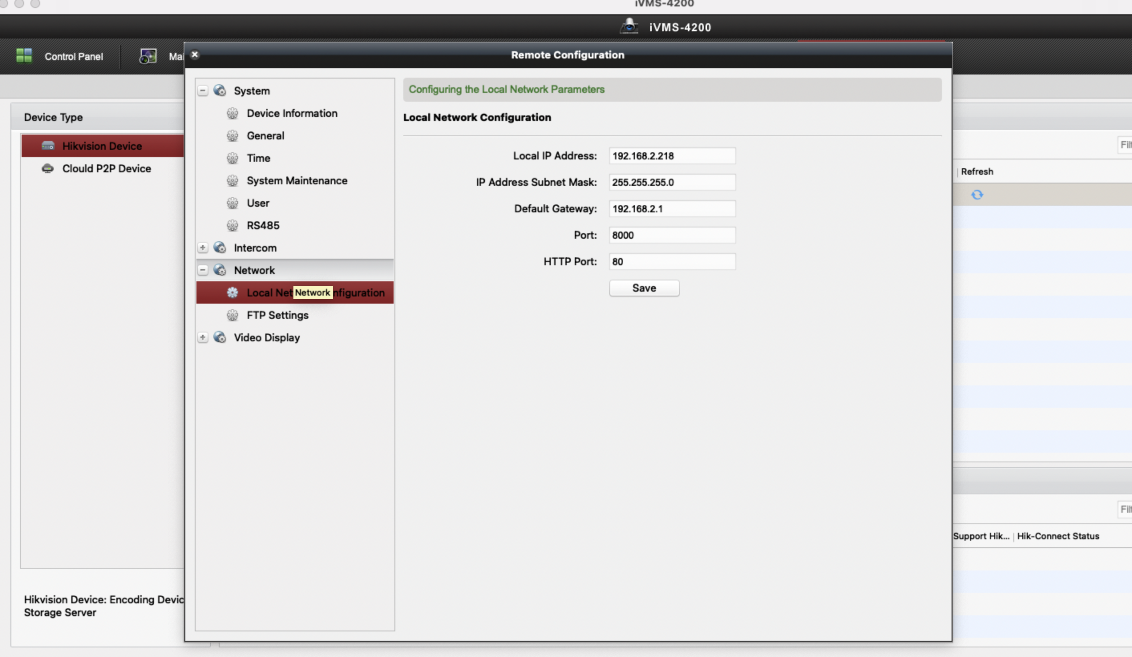Switch to the Control Panel tab
The image size is (1132, 657).
coord(73,56)
